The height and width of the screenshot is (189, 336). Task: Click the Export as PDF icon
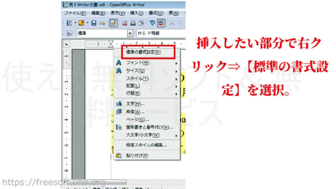pyautogui.click(x=124, y=23)
